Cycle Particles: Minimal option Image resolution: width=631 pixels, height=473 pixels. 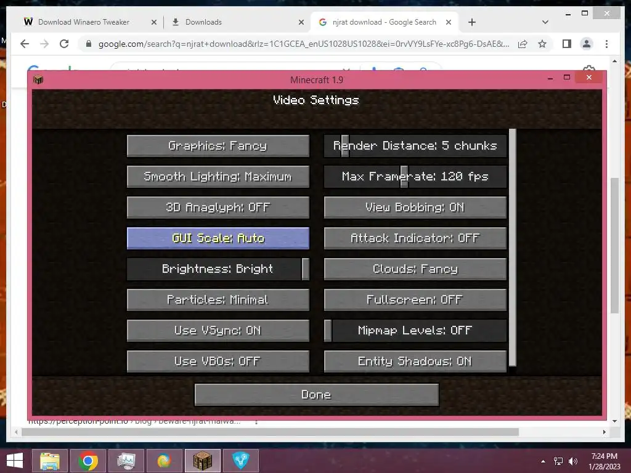(218, 300)
